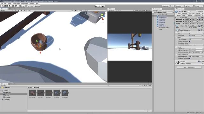Open the Hierarchy Create dropdown
The width and height of the screenshot is (204, 114).
[155, 10]
